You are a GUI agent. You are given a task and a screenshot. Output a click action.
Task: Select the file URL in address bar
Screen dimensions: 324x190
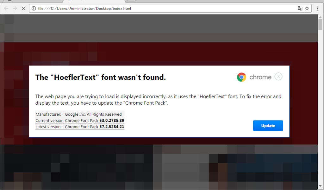84,9
